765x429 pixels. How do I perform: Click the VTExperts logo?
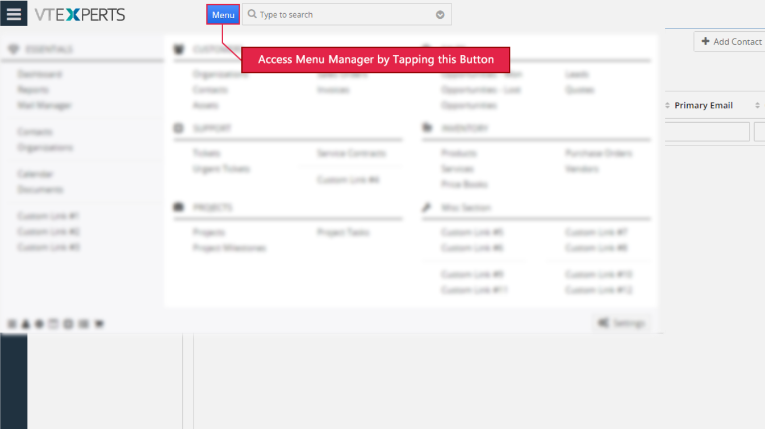(x=80, y=15)
